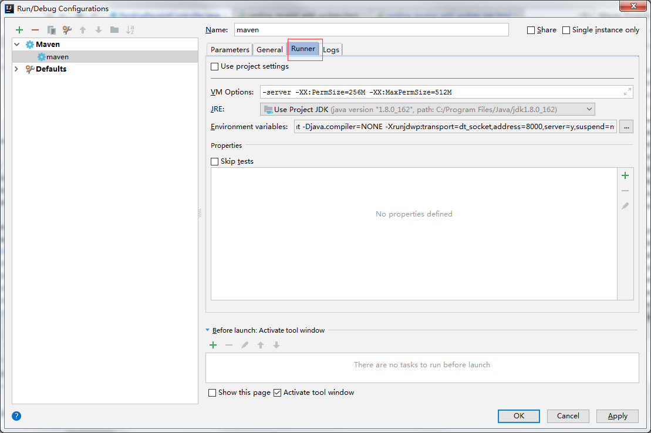This screenshot has height=433, width=651.
Task: Open the Logs tab
Action: [x=331, y=49]
